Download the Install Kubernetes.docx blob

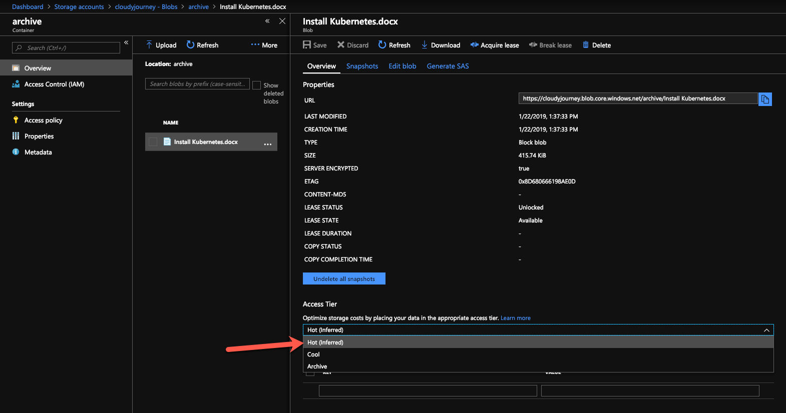(x=441, y=45)
